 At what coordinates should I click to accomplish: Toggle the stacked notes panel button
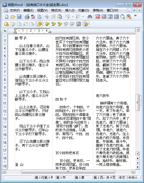tap(40, 24)
